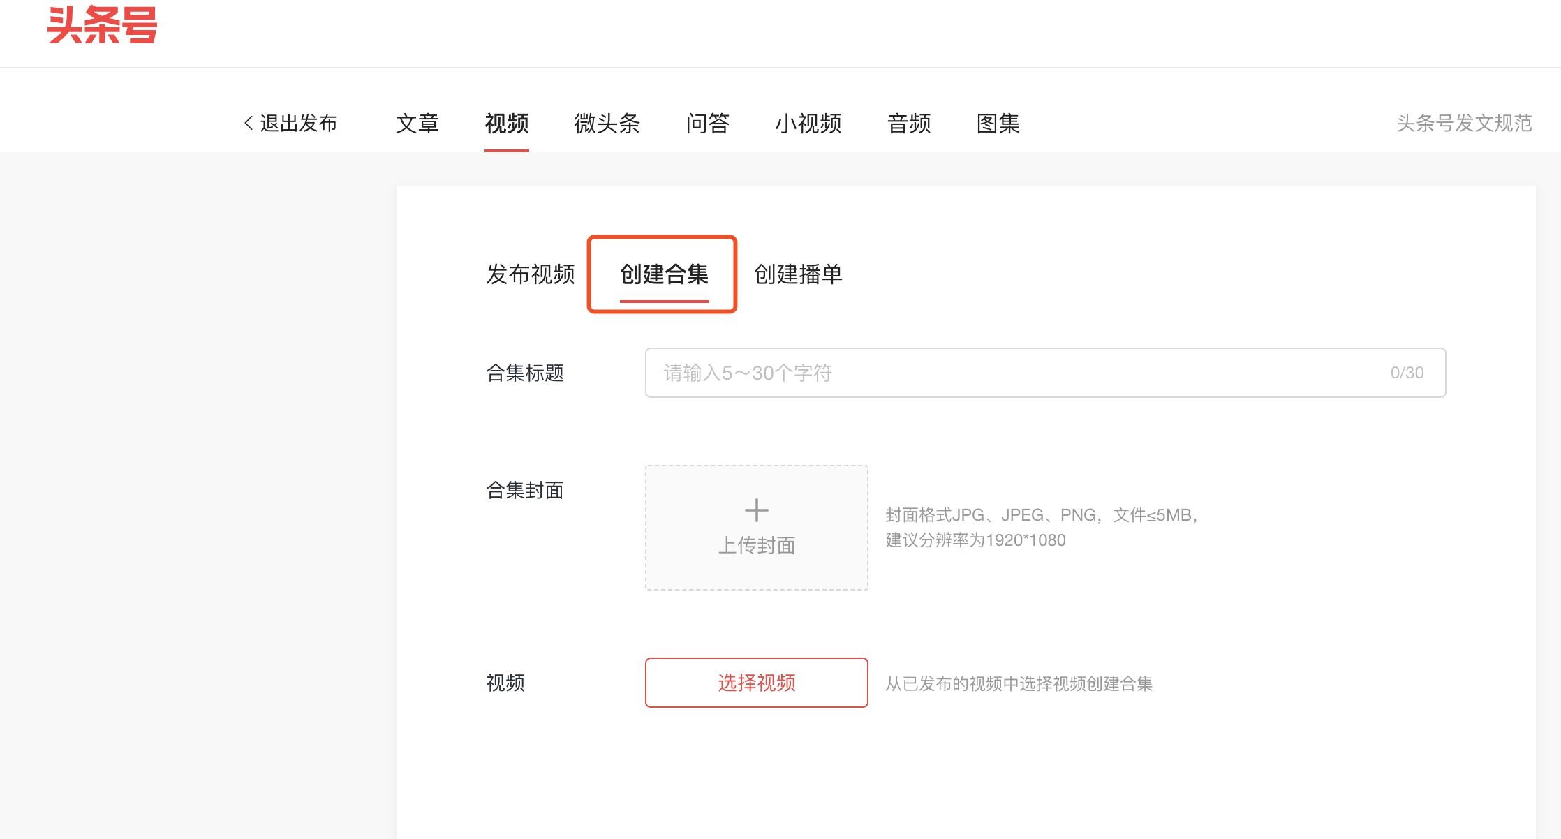The height and width of the screenshot is (839, 1561).
Task: Select the 创建合集 sub-tab
Action: (x=664, y=274)
